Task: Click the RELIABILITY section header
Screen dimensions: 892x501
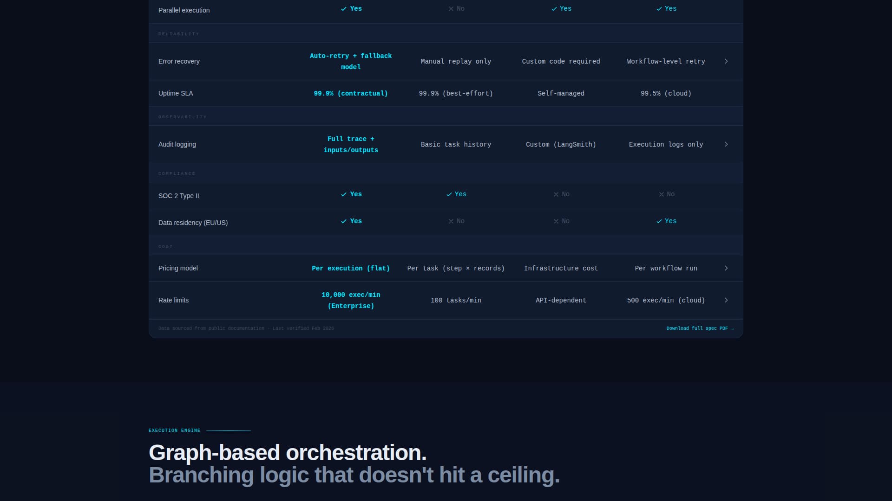Action: click(x=178, y=34)
